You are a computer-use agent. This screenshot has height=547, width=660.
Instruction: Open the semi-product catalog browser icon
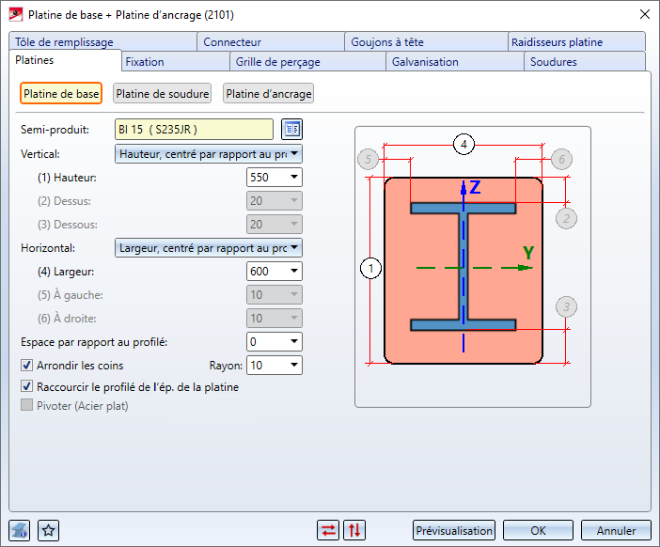[292, 129]
